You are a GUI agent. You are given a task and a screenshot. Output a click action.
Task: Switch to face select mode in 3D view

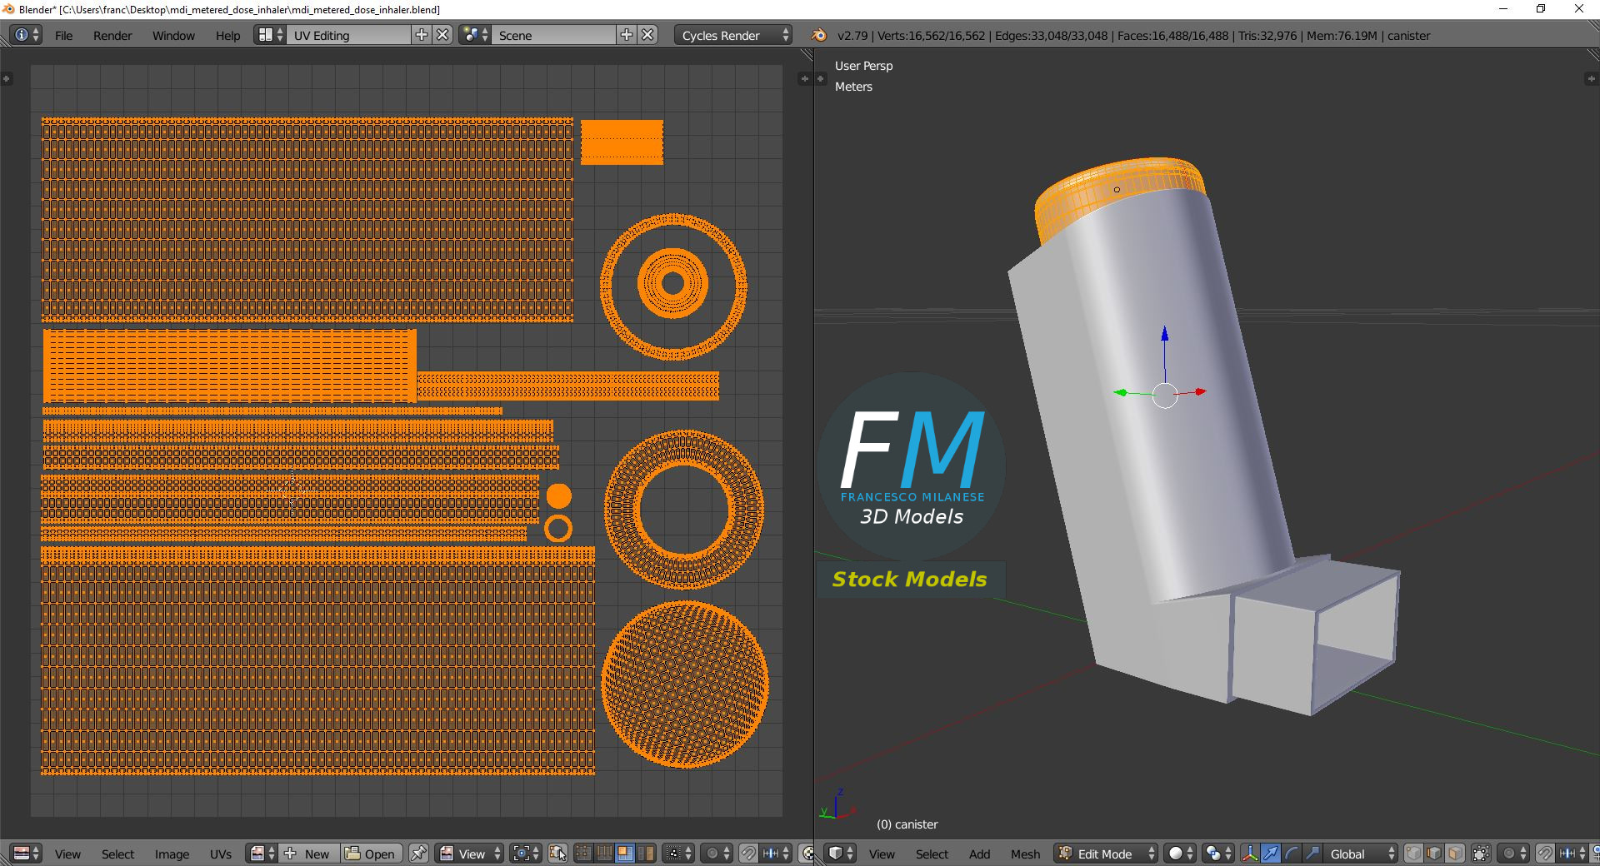pos(1455,854)
